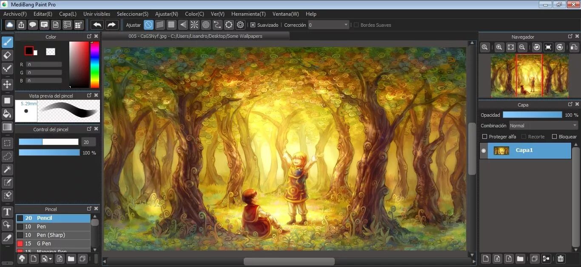
Task: Select the Dot tool below the eraser
Action: tap(7, 68)
